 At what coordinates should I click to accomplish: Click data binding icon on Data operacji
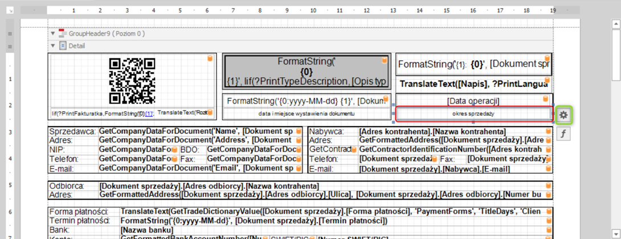point(548,98)
